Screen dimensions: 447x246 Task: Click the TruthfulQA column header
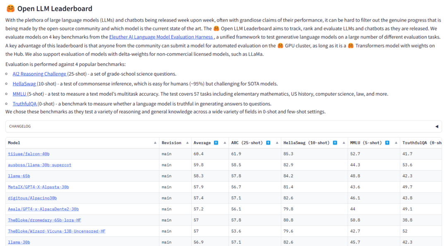point(420,143)
